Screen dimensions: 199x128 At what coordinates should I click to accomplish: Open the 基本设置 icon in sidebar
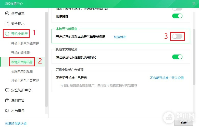(7, 13)
